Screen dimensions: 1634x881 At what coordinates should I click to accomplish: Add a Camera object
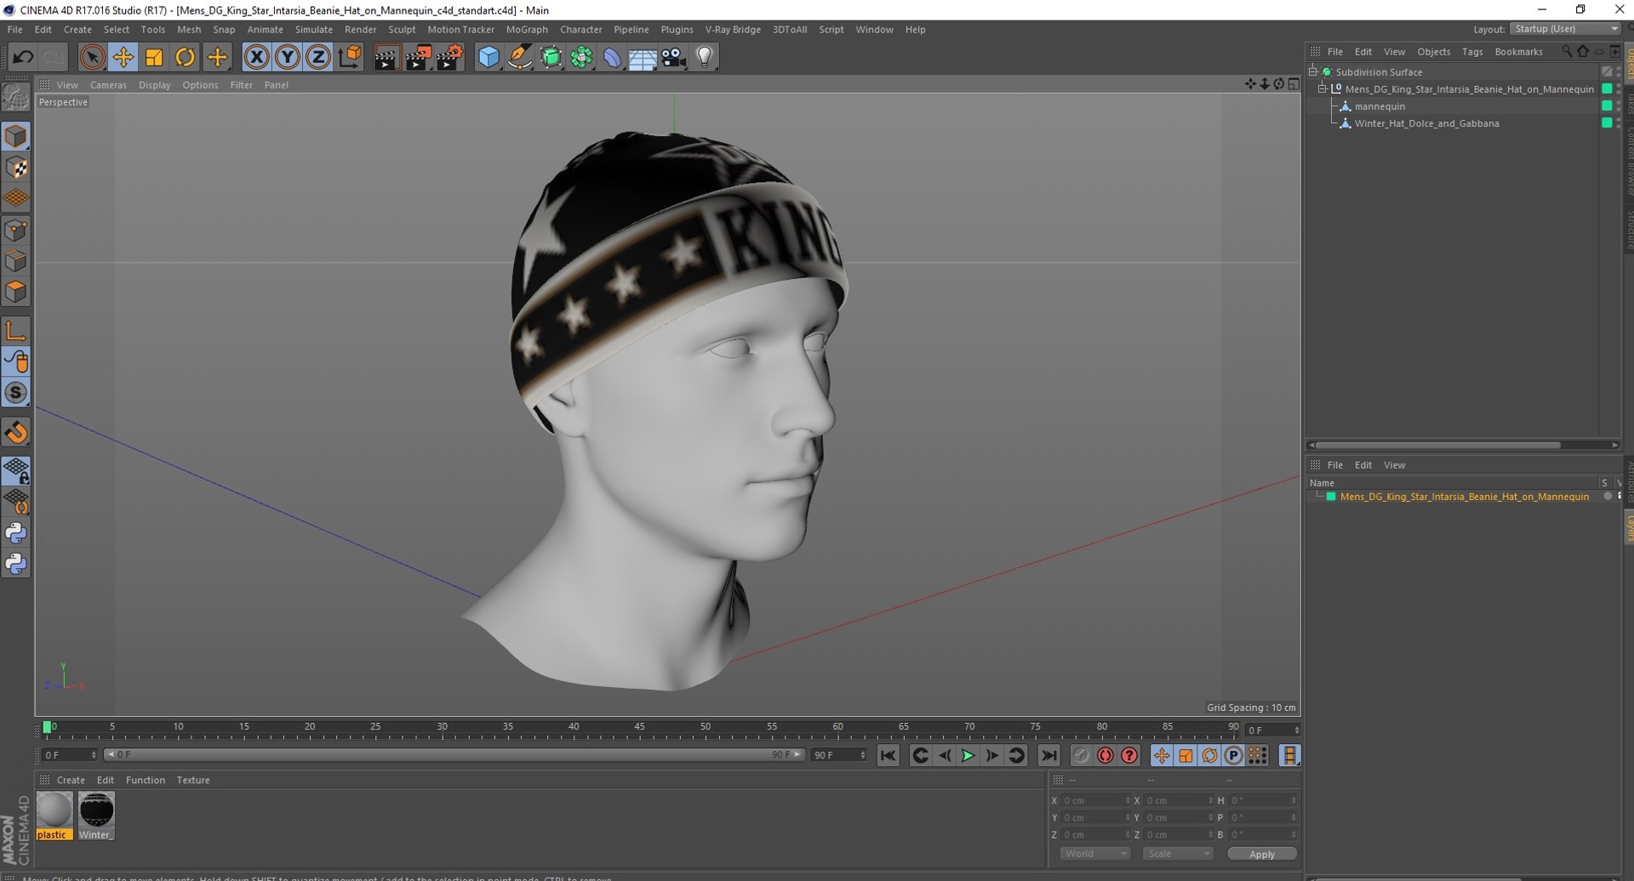(x=673, y=58)
